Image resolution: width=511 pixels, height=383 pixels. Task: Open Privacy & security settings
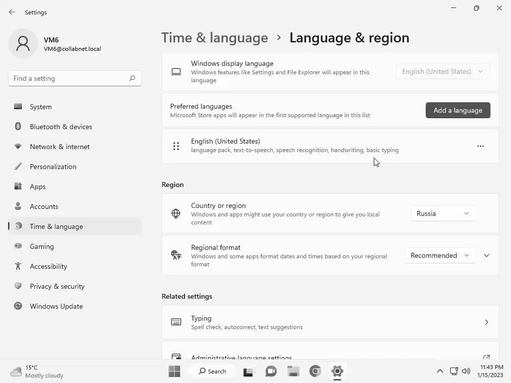pyautogui.click(x=75, y=286)
